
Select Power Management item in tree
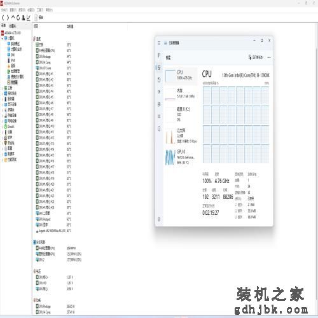tap(13, 71)
